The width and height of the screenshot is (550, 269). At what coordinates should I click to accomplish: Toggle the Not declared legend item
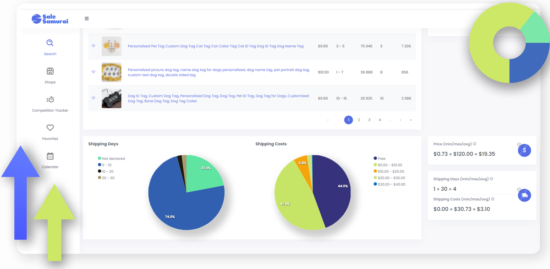click(111, 159)
